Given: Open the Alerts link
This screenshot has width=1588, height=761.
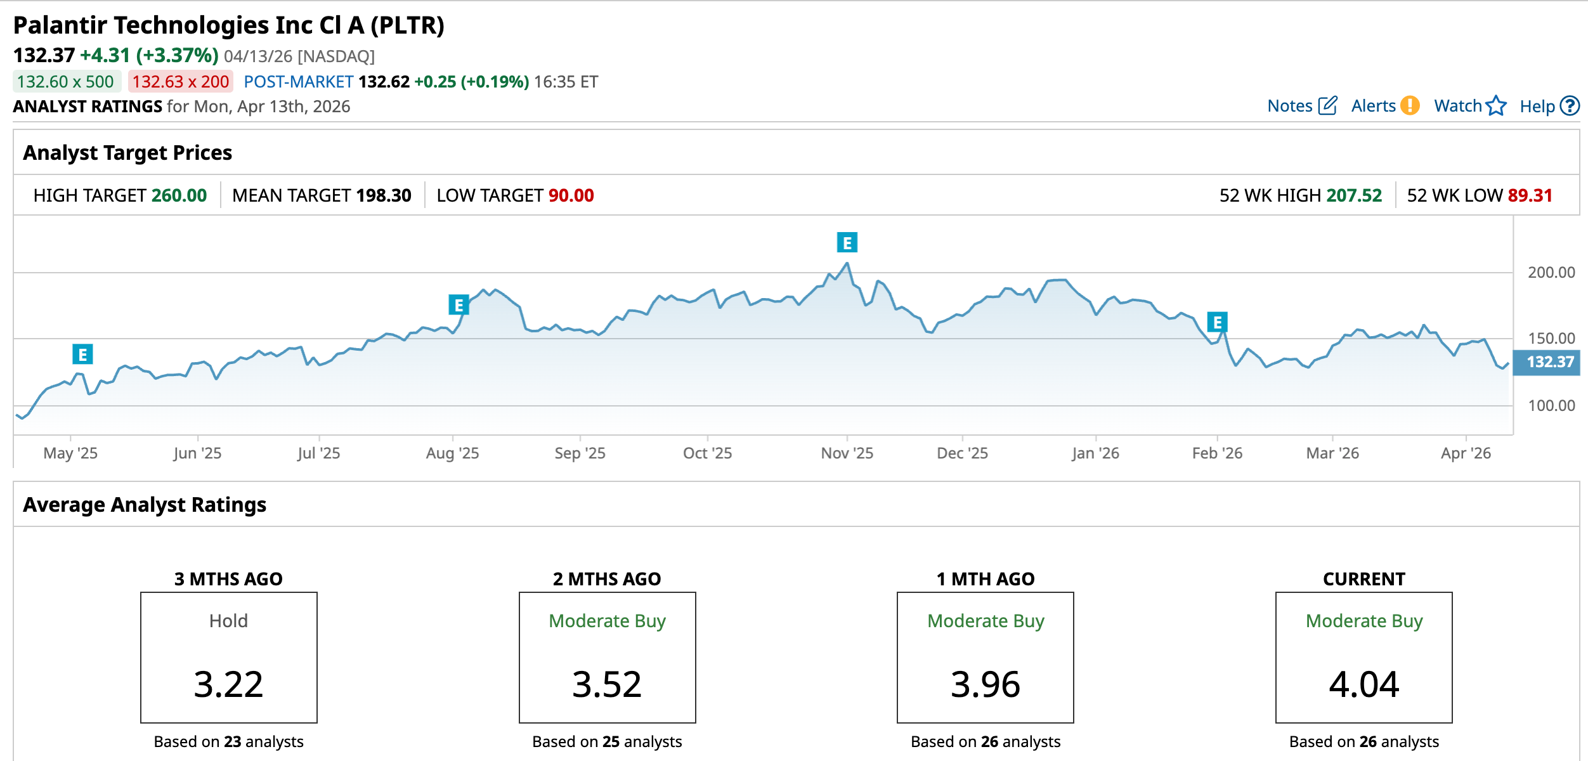Looking at the screenshot, I should (x=1373, y=106).
